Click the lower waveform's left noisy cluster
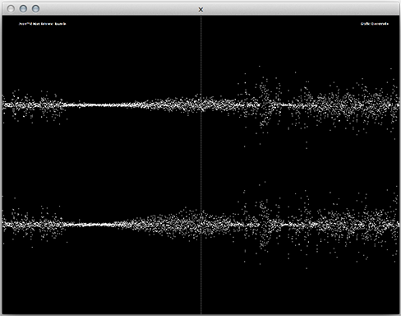 coord(33,225)
